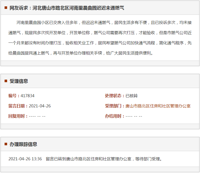Select the message date 2021-04-26 in 受理信息

point(40,106)
